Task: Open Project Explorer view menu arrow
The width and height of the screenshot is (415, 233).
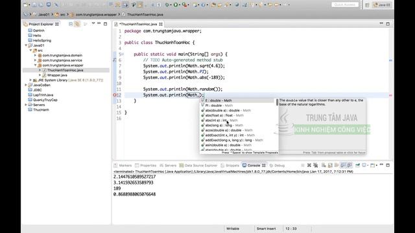Action: point(93,23)
